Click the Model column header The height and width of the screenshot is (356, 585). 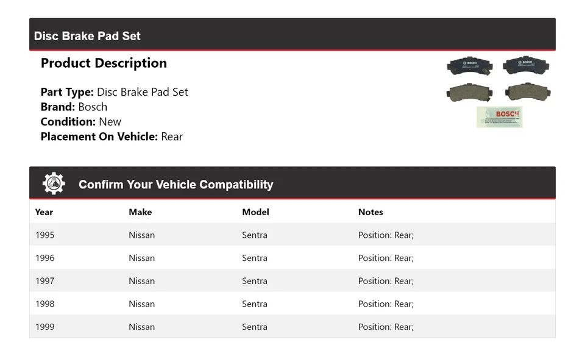click(255, 212)
